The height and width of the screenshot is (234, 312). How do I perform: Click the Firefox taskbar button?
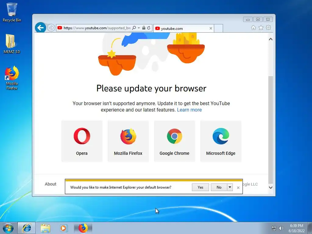click(x=83, y=228)
